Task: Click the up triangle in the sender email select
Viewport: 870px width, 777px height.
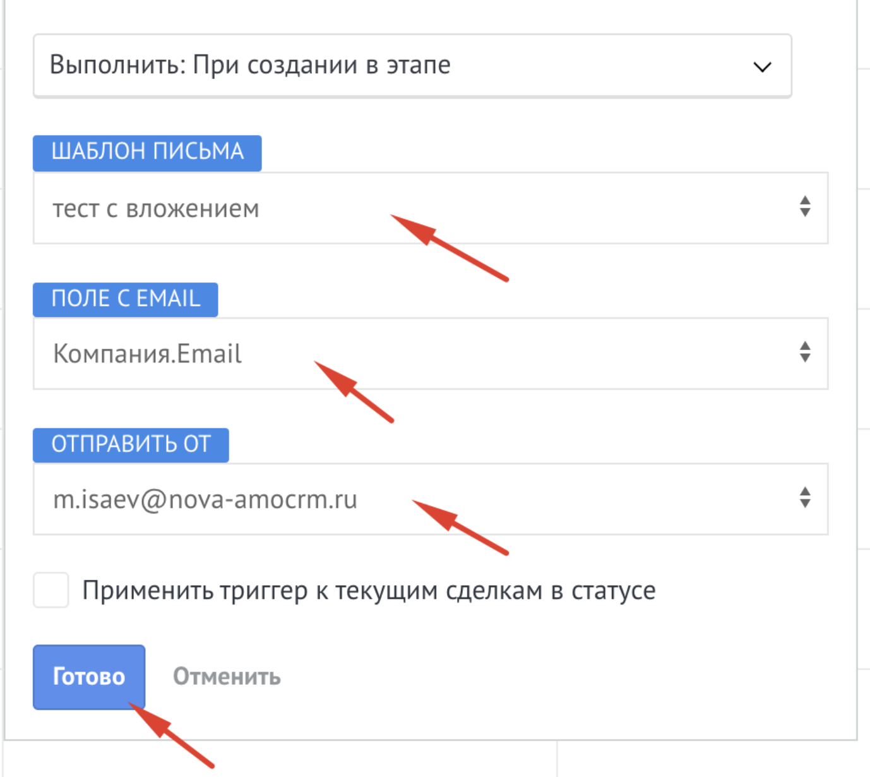Action: click(x=804, y=491)
